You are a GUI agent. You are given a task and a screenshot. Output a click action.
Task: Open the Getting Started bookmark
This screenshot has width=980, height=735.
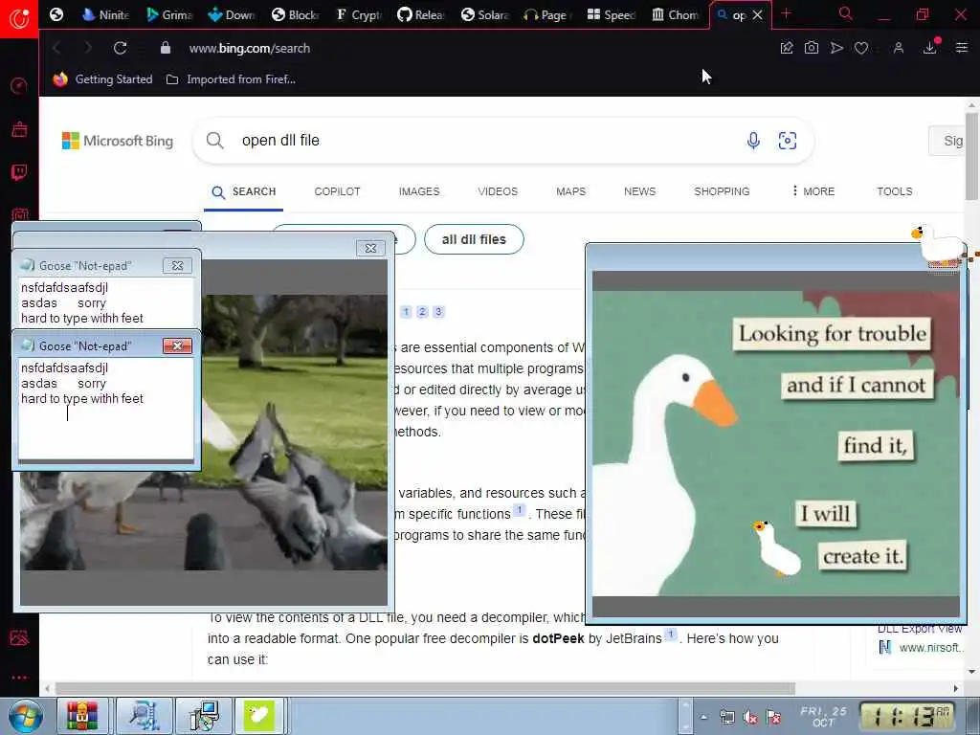(x=102, y=79)
